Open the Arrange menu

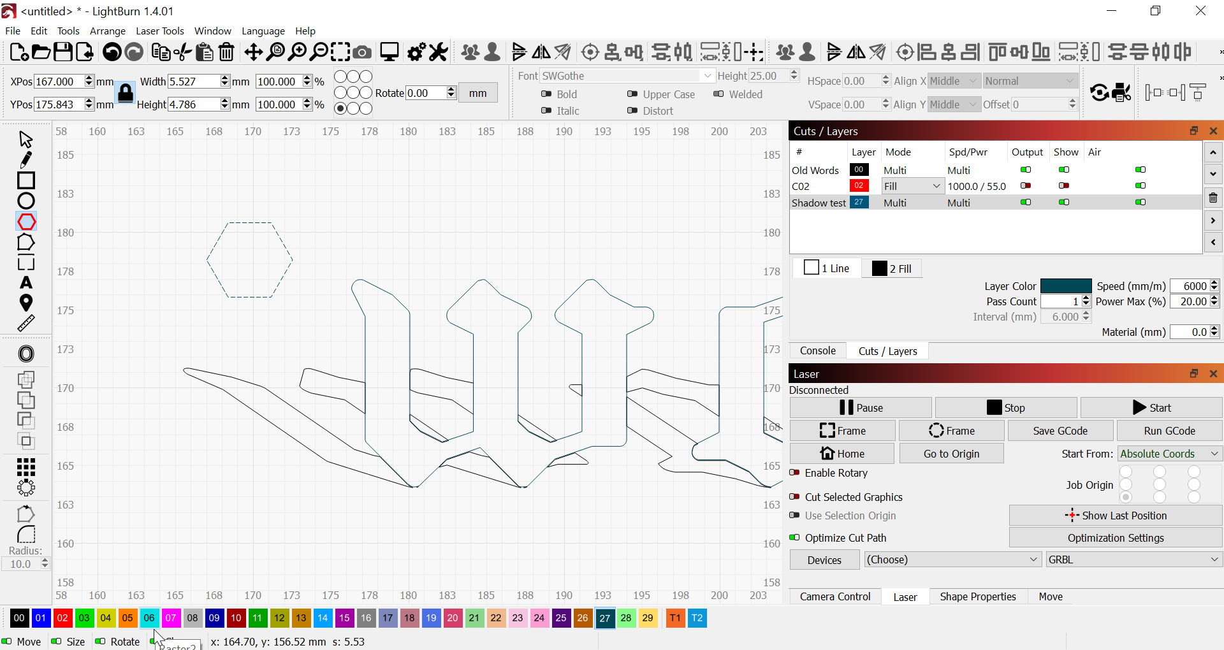click(x=107, y=31)
